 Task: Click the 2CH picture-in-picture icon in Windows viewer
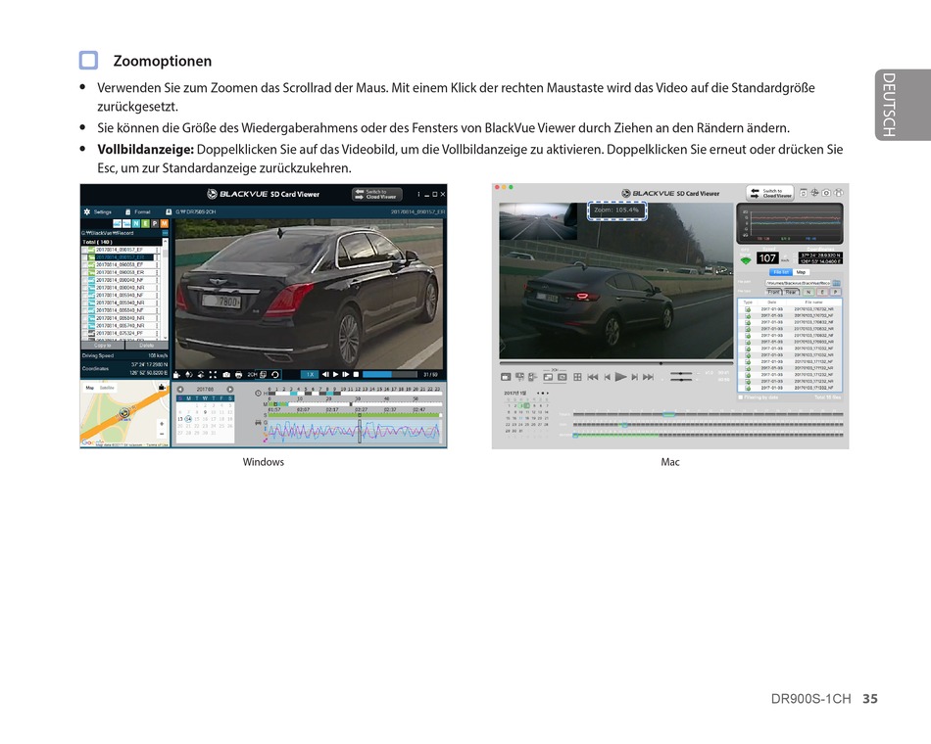pyautogui.click(x=263, y=374)
